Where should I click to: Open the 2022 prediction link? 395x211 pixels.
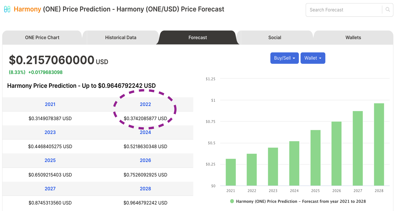tap(145, 104)
